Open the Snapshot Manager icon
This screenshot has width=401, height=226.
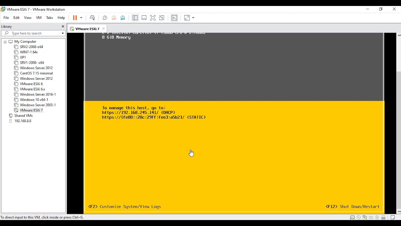123,18
